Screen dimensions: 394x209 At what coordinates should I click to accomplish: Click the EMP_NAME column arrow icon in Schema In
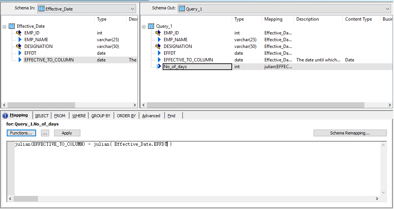(20, 40)
